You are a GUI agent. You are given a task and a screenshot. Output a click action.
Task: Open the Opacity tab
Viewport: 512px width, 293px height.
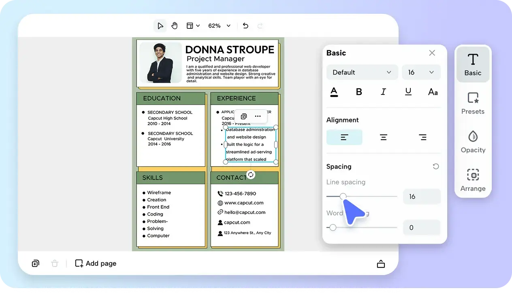tap(473, 142)
